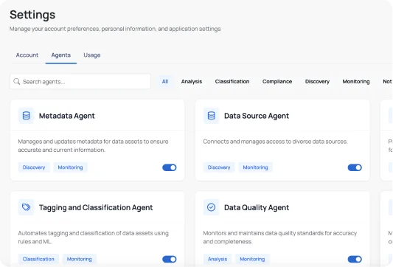The image size is (393, 267).
Task: Filter agents by Classification category
Action: 232,81
